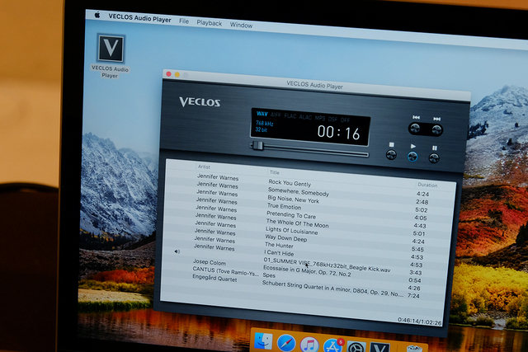Image resolution: width=528 pixels, height=352 pixels.
Task: Click the 768 kHz sample rate readout
Action: coord(264,123)
